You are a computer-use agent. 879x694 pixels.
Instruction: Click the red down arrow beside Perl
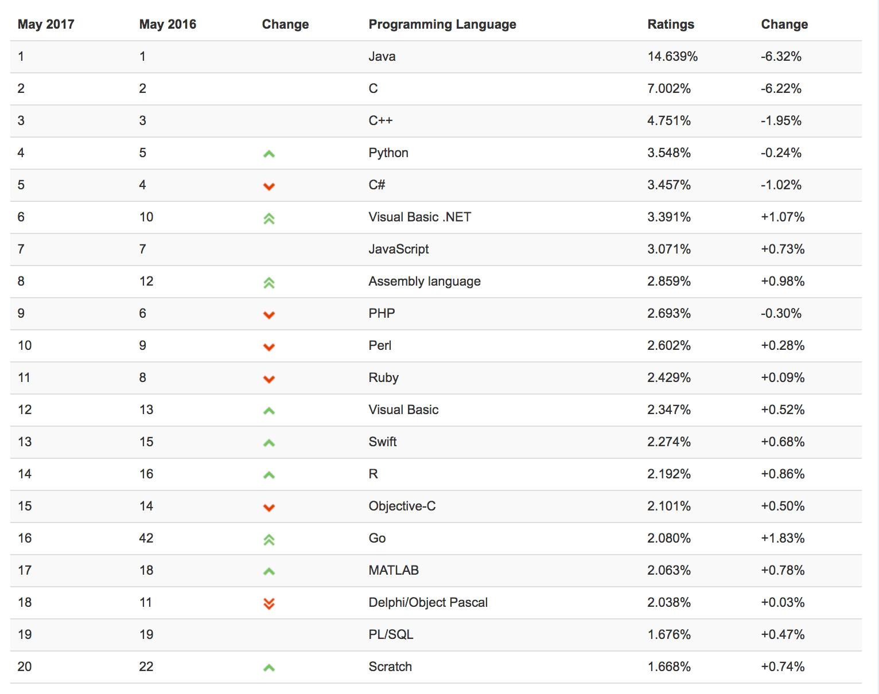[x=269, y=346]
